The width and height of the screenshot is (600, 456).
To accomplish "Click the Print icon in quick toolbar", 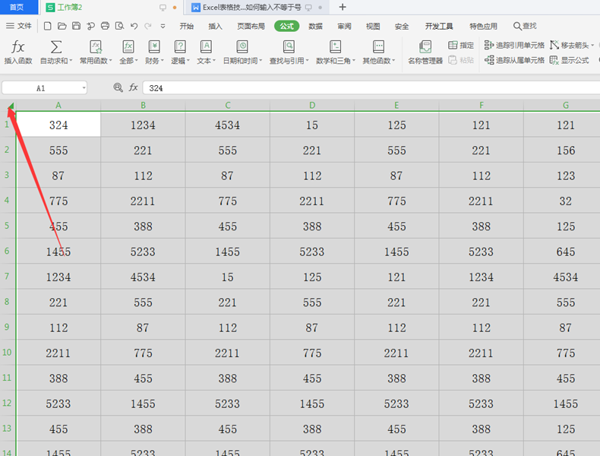I will click(105, 26).
